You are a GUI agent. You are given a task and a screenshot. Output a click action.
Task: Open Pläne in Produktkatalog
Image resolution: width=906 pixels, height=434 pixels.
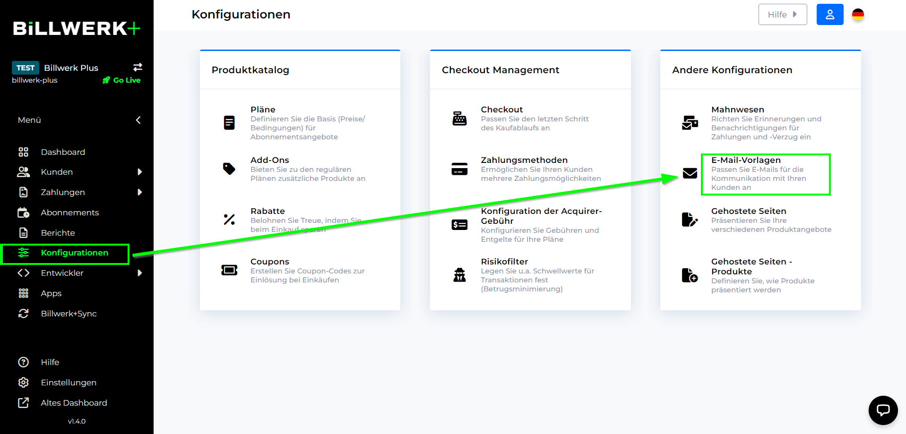(263, 110)
